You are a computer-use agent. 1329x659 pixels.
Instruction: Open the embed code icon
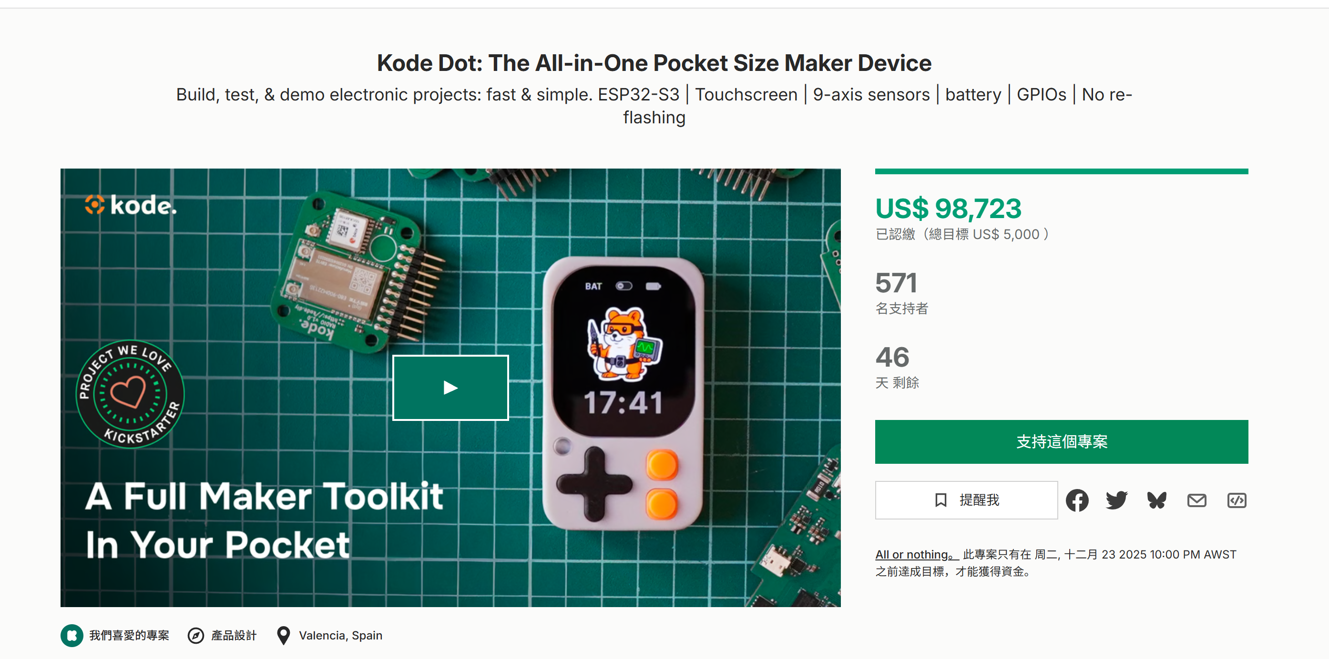[x=1237, y=500]
